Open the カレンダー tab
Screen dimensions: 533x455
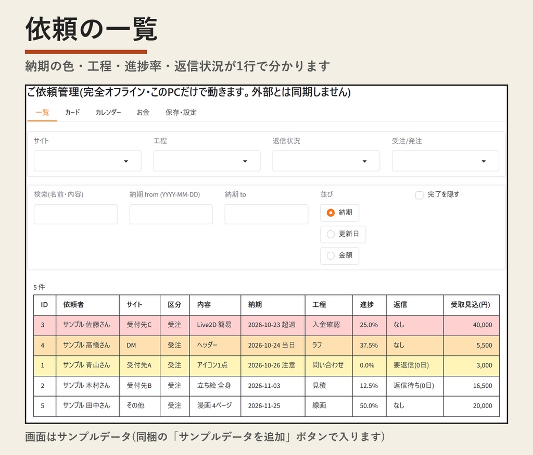(x=108, y=112)
